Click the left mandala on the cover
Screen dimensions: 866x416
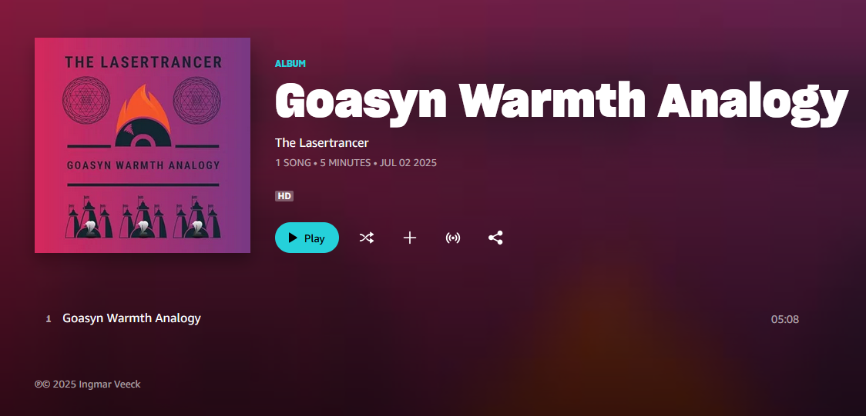pos(86,100)
